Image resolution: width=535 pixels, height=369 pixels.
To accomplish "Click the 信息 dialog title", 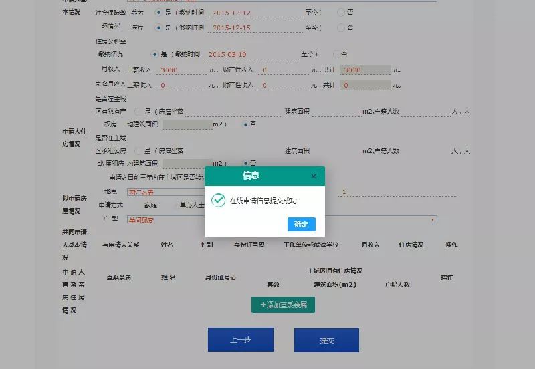I will coord(251,175).
